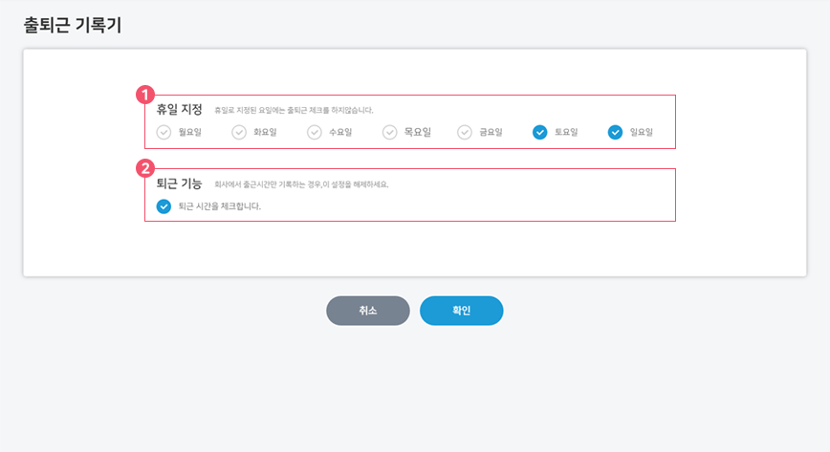The width and height of the screenshot is (830, 452).
Task: Select the 퇴근 기능 section heading
Action: (179, 183)
